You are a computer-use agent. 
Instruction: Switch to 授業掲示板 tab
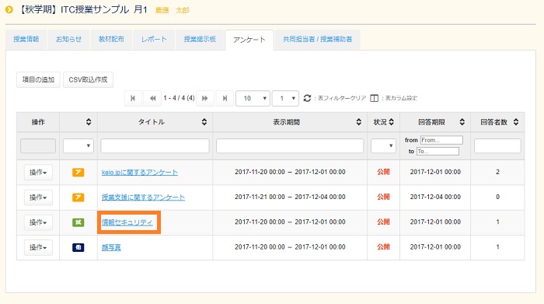[200, 39]
